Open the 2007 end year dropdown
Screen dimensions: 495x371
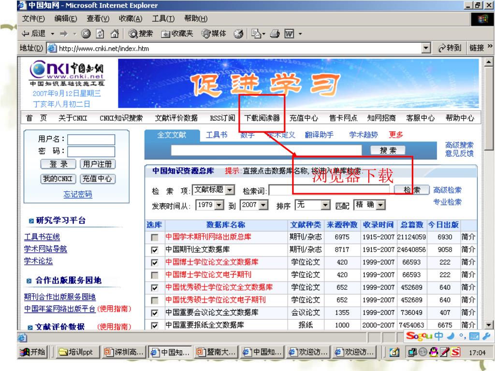263,205
